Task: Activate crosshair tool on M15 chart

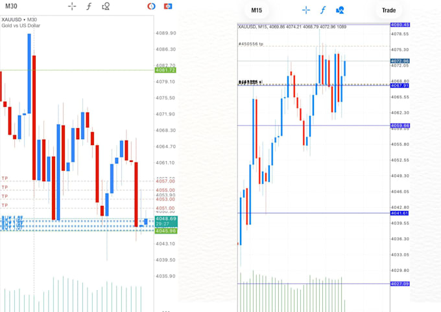Action: coord(306,10)
